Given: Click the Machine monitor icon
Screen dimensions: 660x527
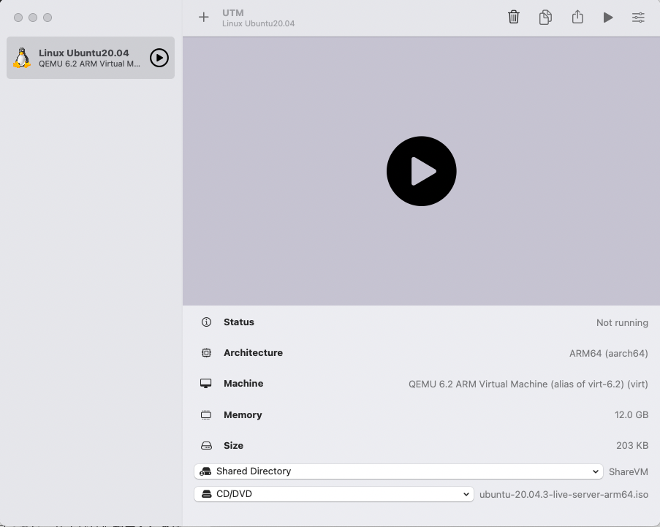Looking at the screenshot, I should tap(206, 384).
